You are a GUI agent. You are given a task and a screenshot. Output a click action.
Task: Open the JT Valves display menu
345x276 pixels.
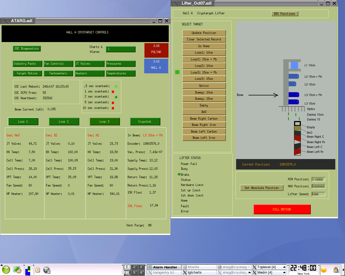point(90,64)
